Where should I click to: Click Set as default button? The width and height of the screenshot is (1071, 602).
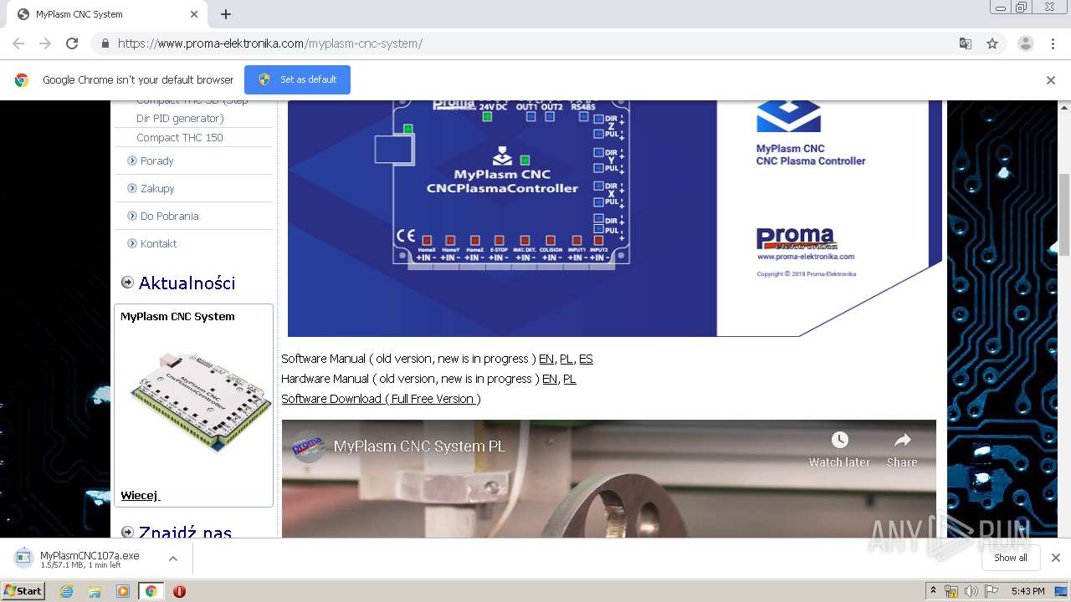[297, 79]
